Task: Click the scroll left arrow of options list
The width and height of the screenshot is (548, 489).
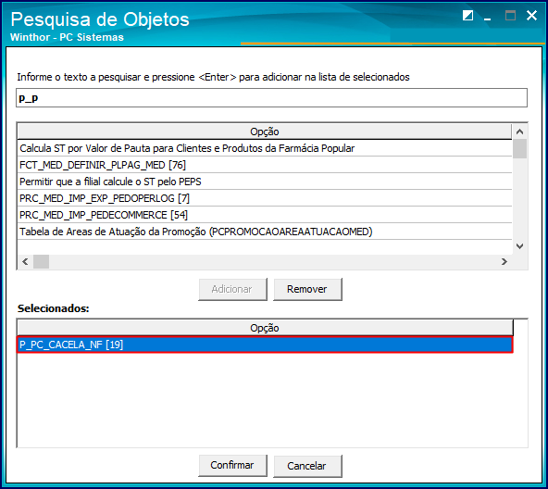Action: click(x=25, y=262)
